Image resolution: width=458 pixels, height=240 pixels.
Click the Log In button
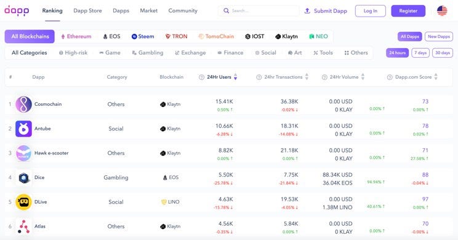(x=371, y=11)
